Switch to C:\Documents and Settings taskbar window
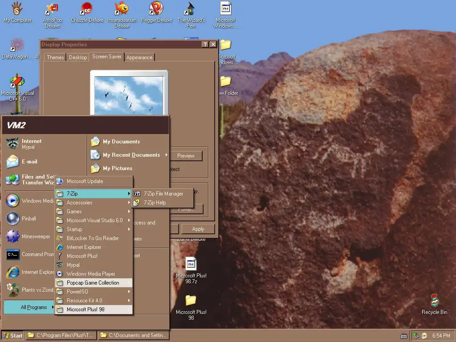The width and height of the screenshot is (456, 342). 134,336
